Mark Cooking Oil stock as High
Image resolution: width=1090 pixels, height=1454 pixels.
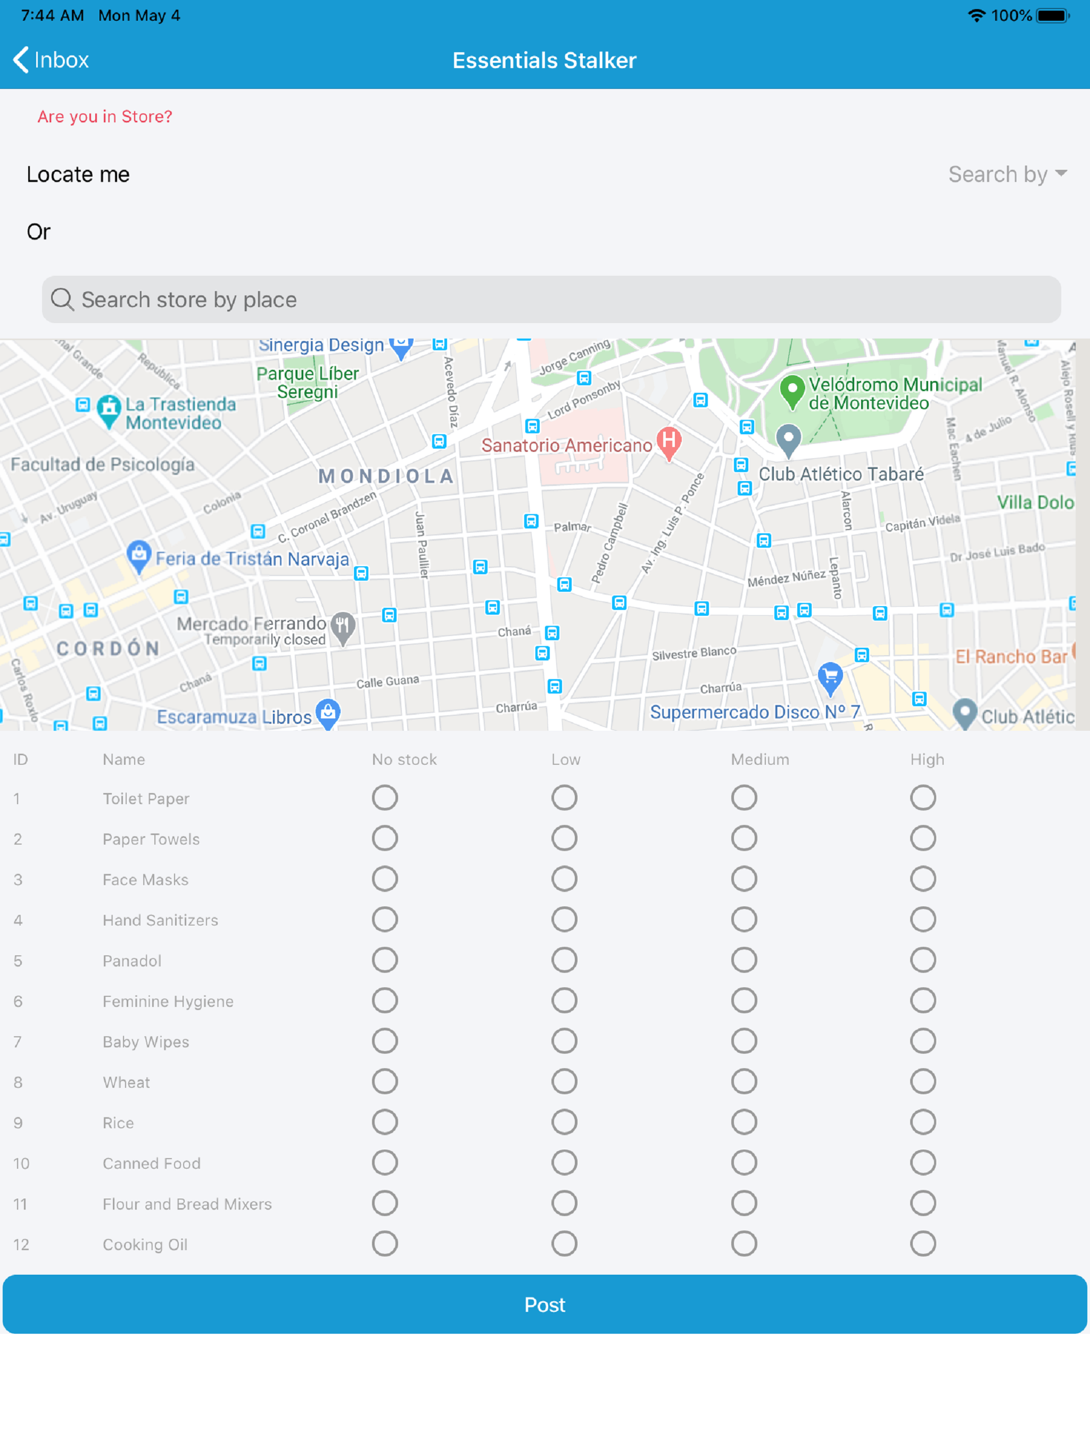point(923,1244)
